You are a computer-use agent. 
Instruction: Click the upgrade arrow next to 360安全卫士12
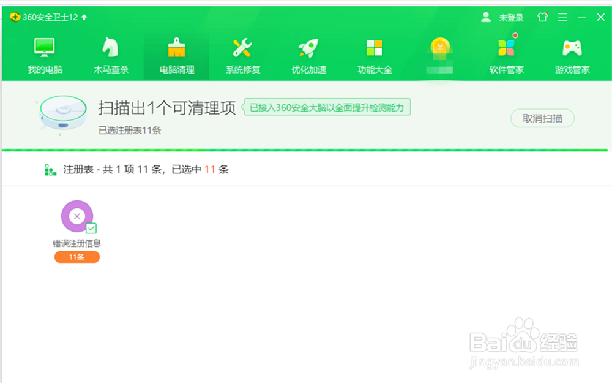[84, 17]
